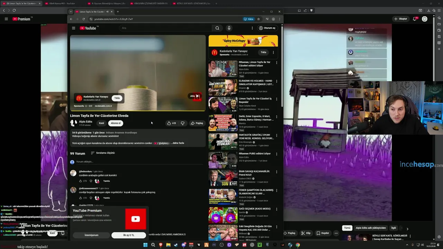Open Spicy McCrispy banner ad
The image size is (443, 249).
point(243,41)
